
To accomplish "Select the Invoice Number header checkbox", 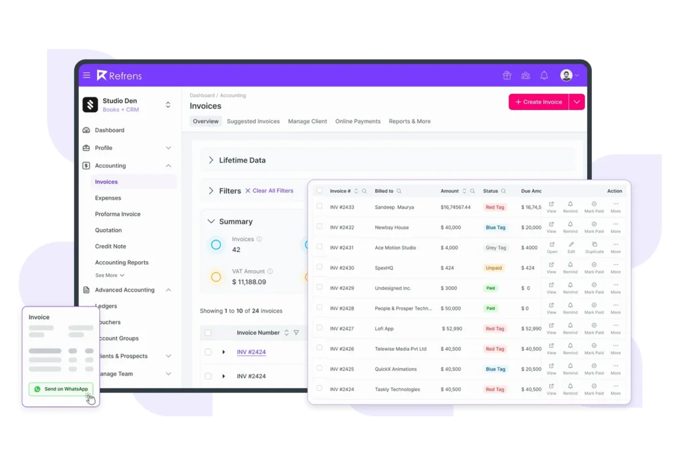I will coord(208,332).
